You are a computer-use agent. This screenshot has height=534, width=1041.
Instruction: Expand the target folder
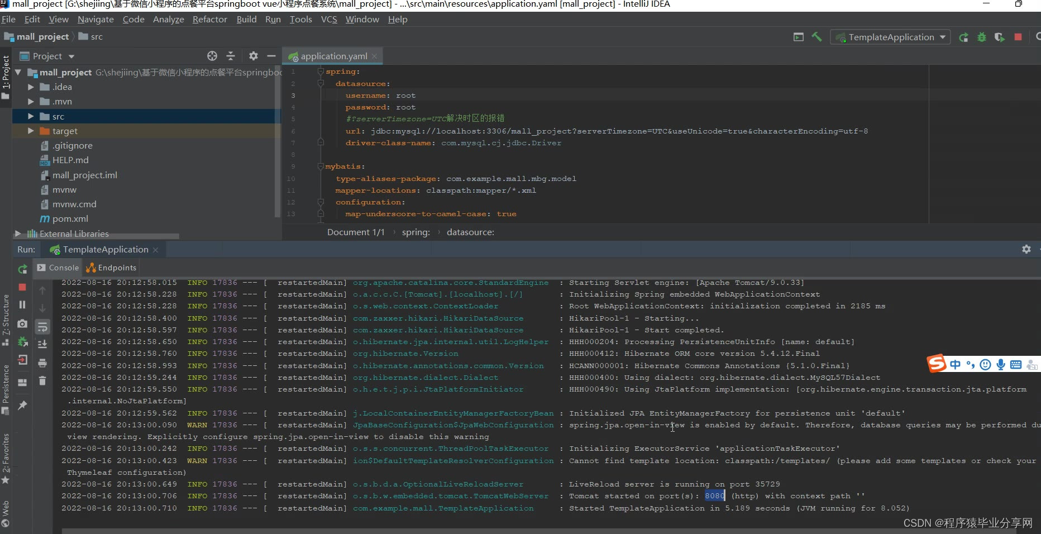click(31, 131)
